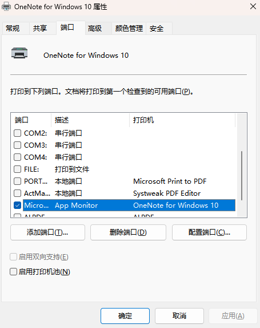Go to the 安全 tab
The height and width of the screenshot is (328, 260).
click(x=159, y=28)
